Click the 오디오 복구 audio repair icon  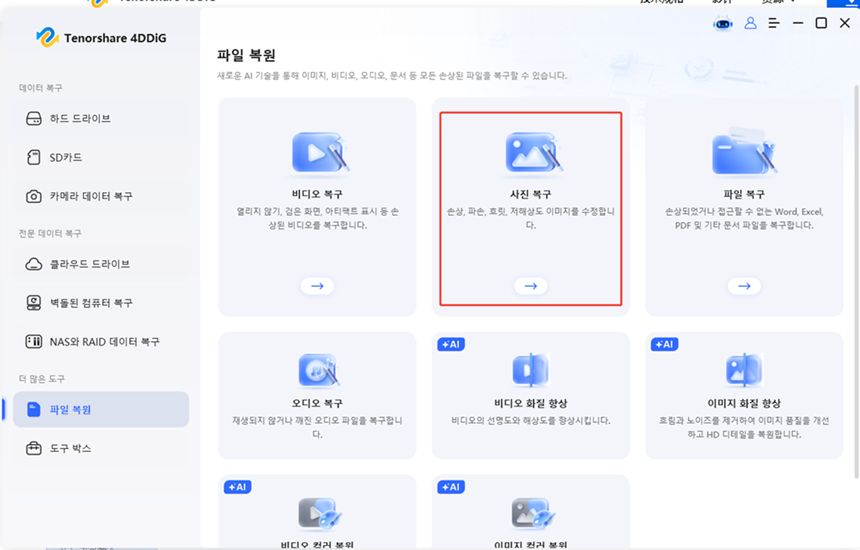tap(318, 370)
